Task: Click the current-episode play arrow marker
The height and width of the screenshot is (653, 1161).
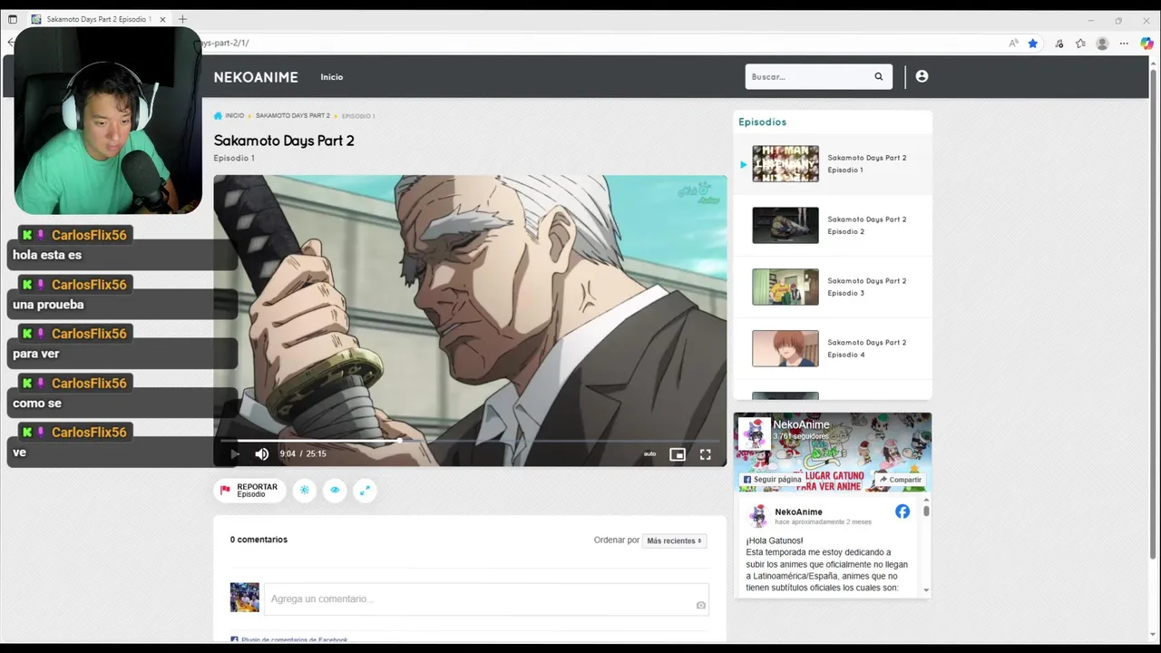Action: (744, 164)
